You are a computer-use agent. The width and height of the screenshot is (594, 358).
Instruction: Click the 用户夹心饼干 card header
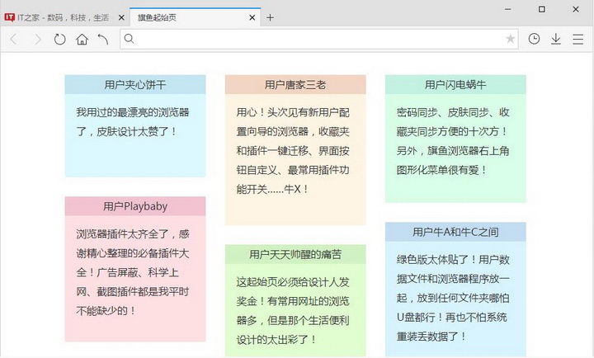pos(135,84)
